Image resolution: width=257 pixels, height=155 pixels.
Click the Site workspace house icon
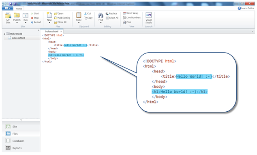(x=8, y=126)
